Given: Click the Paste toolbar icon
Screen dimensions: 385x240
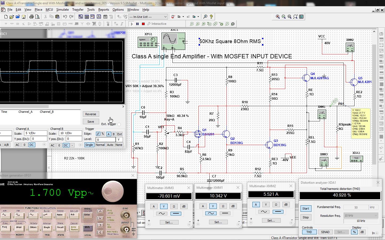Looking at the screenshot, I should point(57,17).
